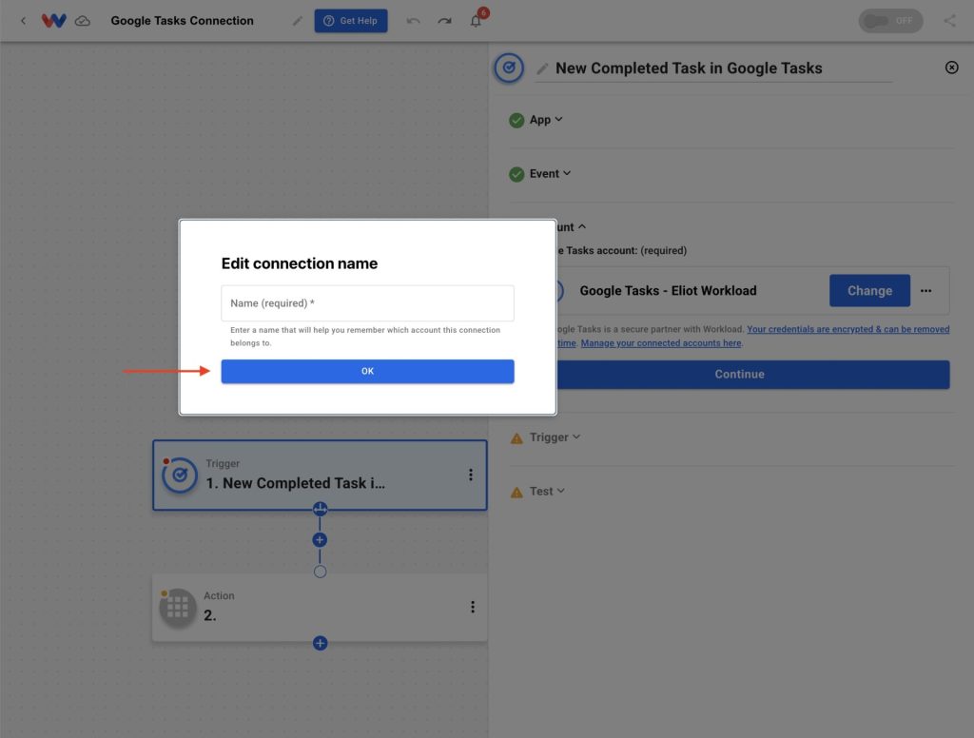Click the empty circle connector node
This screenshot has width=974, height=738.
click(320, 572)
